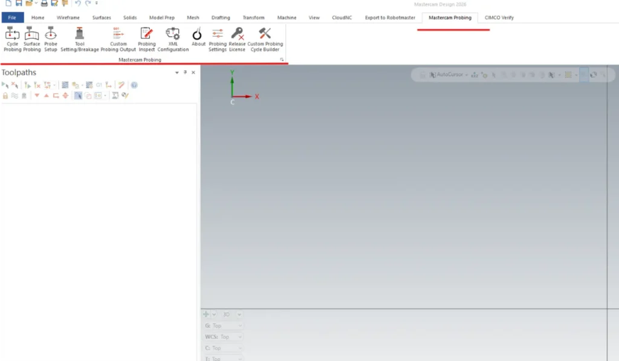Open Surface Probing command

[31, 39]
